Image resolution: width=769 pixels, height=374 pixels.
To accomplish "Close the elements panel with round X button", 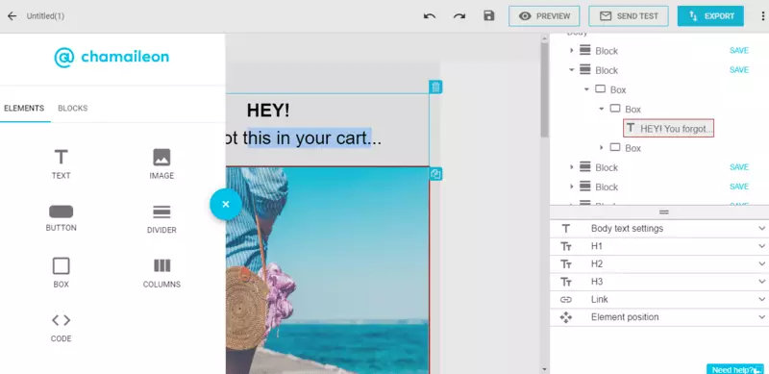I will [226, 204].
